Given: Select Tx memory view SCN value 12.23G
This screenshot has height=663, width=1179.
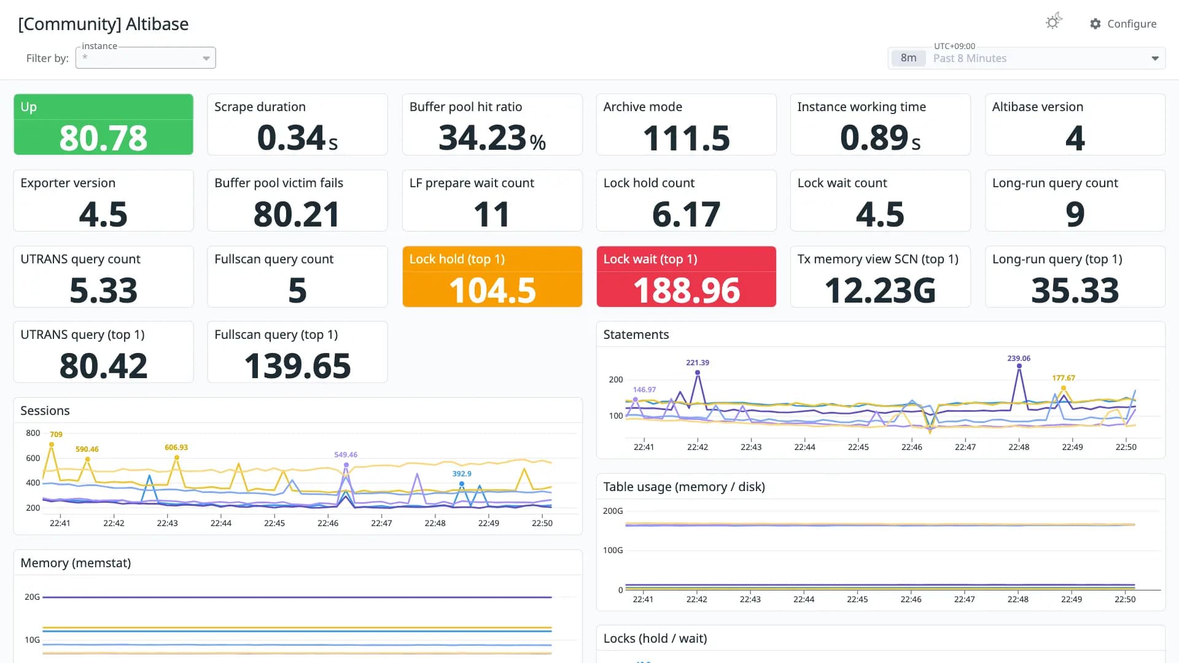Looking at the screenshot, I should coord(880,290).
